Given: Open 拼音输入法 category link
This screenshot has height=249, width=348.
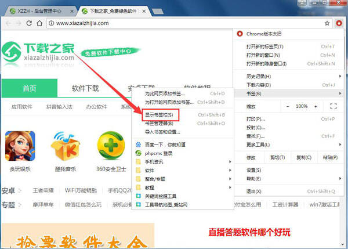Looking at the screenshot, I should tap(59, 107).
